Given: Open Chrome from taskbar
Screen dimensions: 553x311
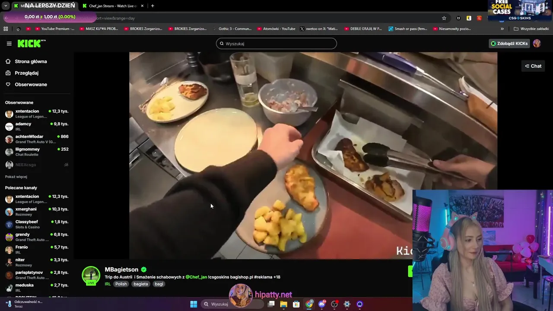Looking at the screenshot, I should point(309,304).
